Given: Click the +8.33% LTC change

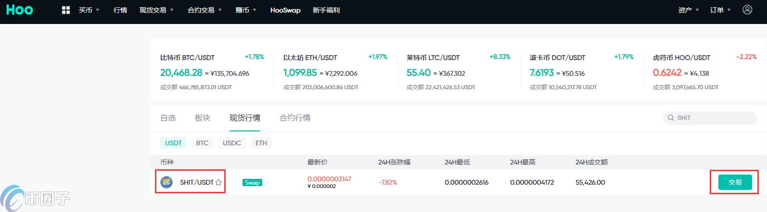Looking at the screenshot, I should point(500,57).
